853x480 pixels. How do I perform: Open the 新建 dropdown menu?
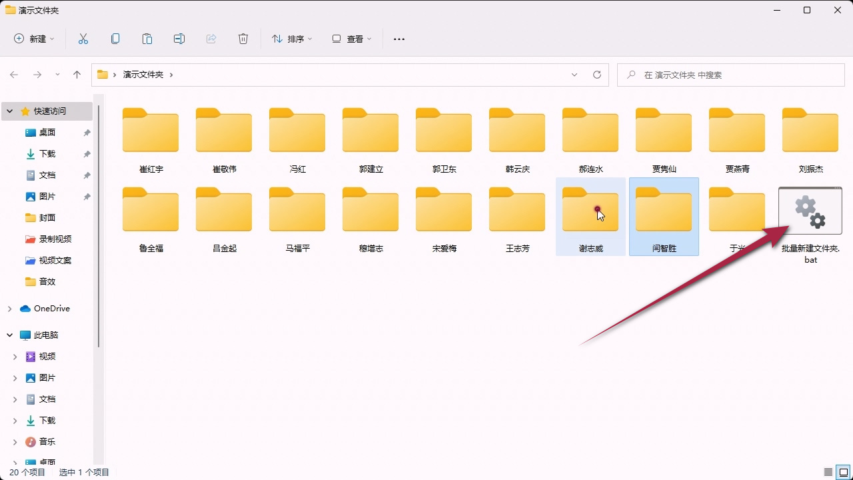pyautogui.click(x=35, y=39)
